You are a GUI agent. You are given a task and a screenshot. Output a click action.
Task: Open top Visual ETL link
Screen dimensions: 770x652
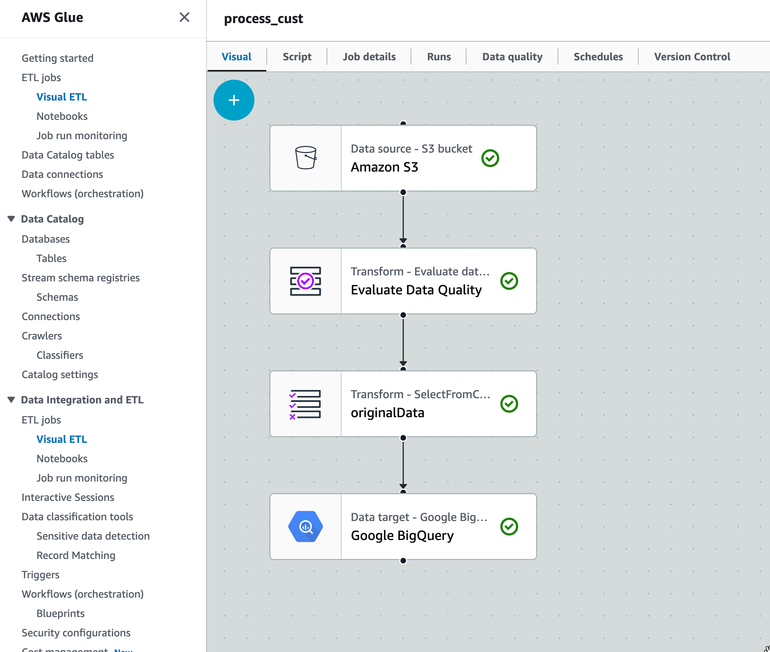coord(62,97)
